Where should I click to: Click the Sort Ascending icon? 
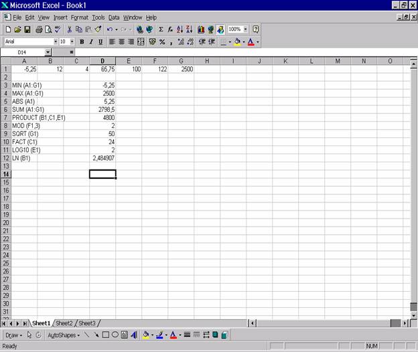click(180, 30)
